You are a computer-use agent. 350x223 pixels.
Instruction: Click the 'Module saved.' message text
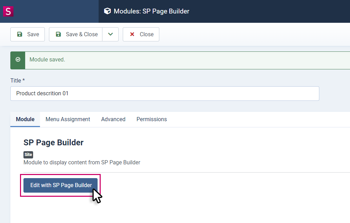click(x=47, y=60)
